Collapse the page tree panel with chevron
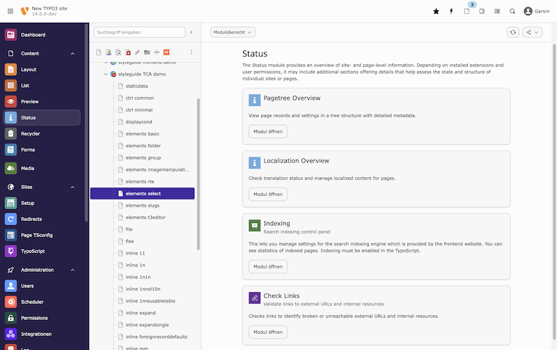The width and height of the screenshot is (557, 350). pyautogui.click(x=191, y=32)
